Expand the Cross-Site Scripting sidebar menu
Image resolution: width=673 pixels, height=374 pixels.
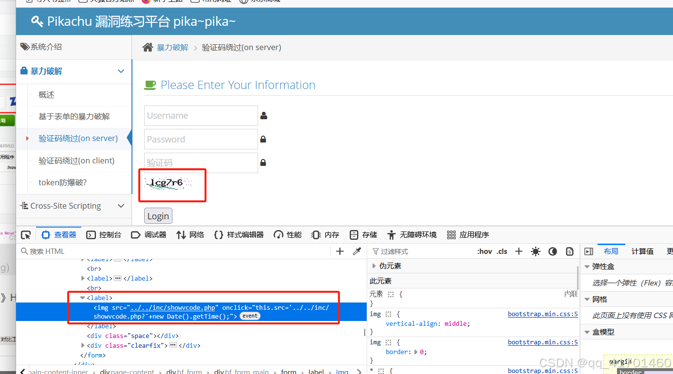[74, 206]
